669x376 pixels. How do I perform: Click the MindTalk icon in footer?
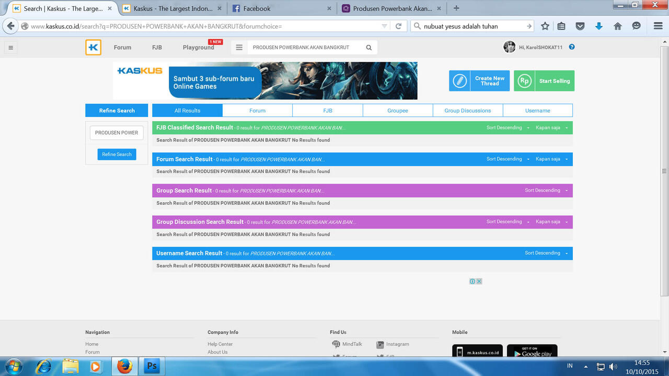pyautogui.click(x=336, y=344)
